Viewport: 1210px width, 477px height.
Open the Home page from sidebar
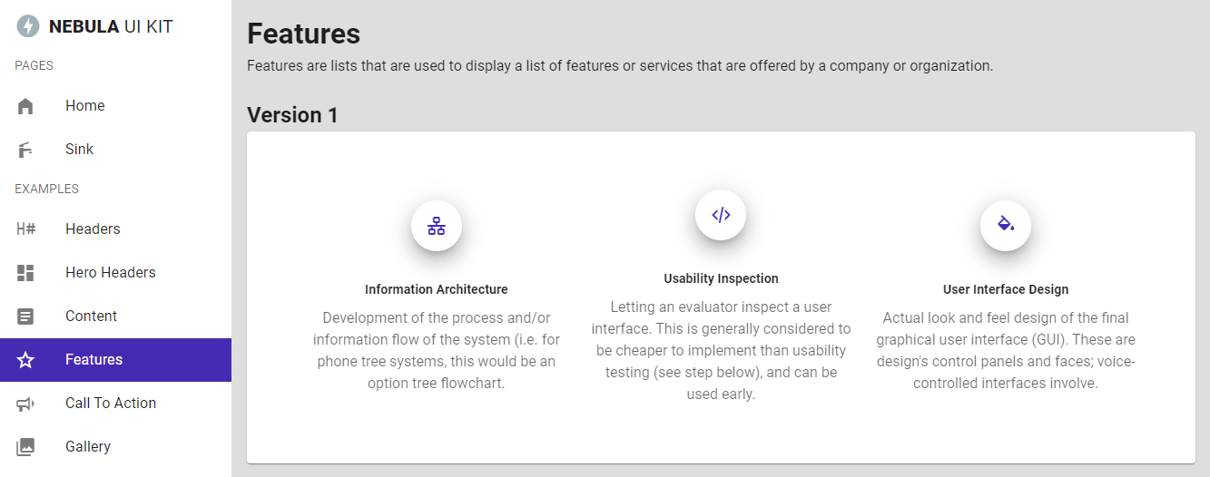pos(85,106)
